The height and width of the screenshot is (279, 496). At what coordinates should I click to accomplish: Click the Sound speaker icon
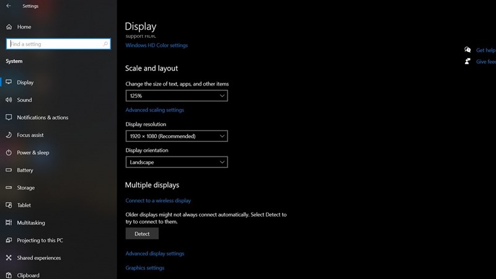click(x=9, y=100)
